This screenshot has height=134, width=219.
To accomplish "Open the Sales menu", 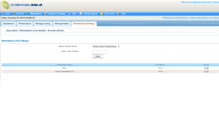I will pyautogui.click(x=74, y=14).
